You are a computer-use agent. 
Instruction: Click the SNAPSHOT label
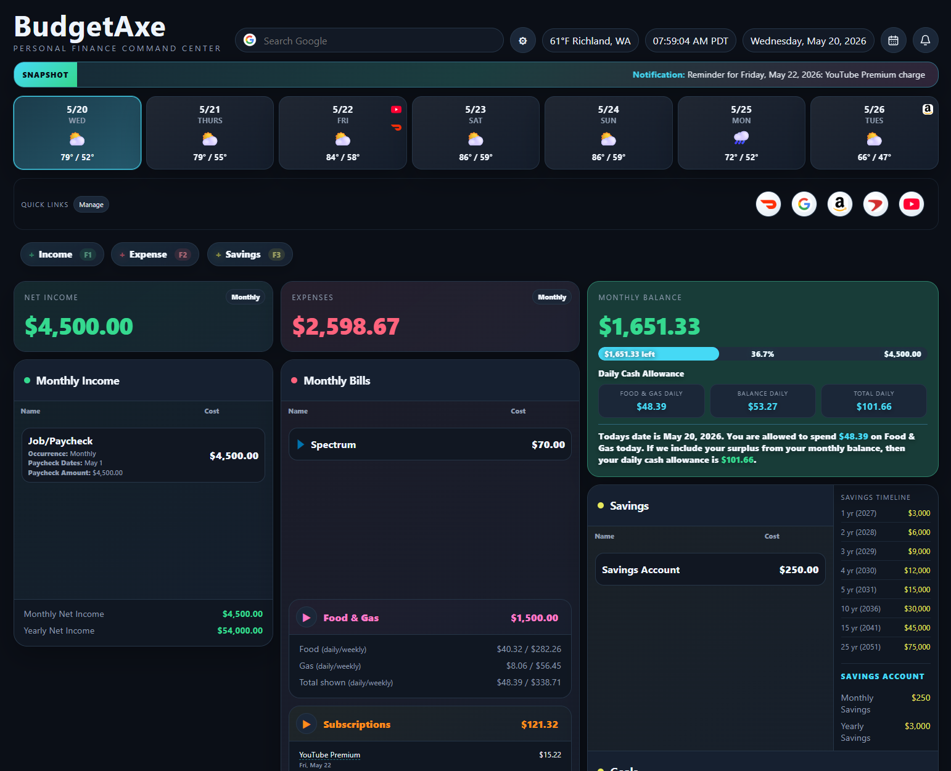46,75
